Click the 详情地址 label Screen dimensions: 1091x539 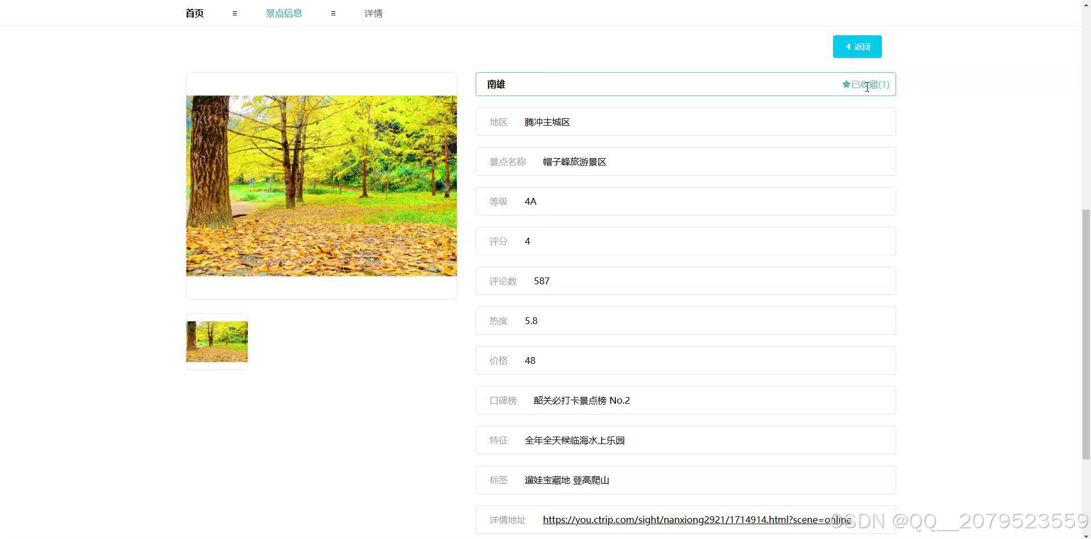click(507, 520)
